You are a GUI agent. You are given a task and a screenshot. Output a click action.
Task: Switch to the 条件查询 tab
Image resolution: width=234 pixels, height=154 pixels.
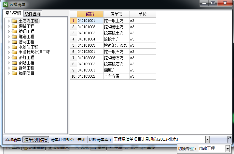(33, 14)
